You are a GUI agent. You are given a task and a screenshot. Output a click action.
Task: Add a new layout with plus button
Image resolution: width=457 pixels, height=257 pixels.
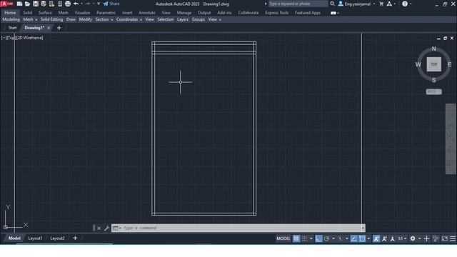tap(75, 238)
